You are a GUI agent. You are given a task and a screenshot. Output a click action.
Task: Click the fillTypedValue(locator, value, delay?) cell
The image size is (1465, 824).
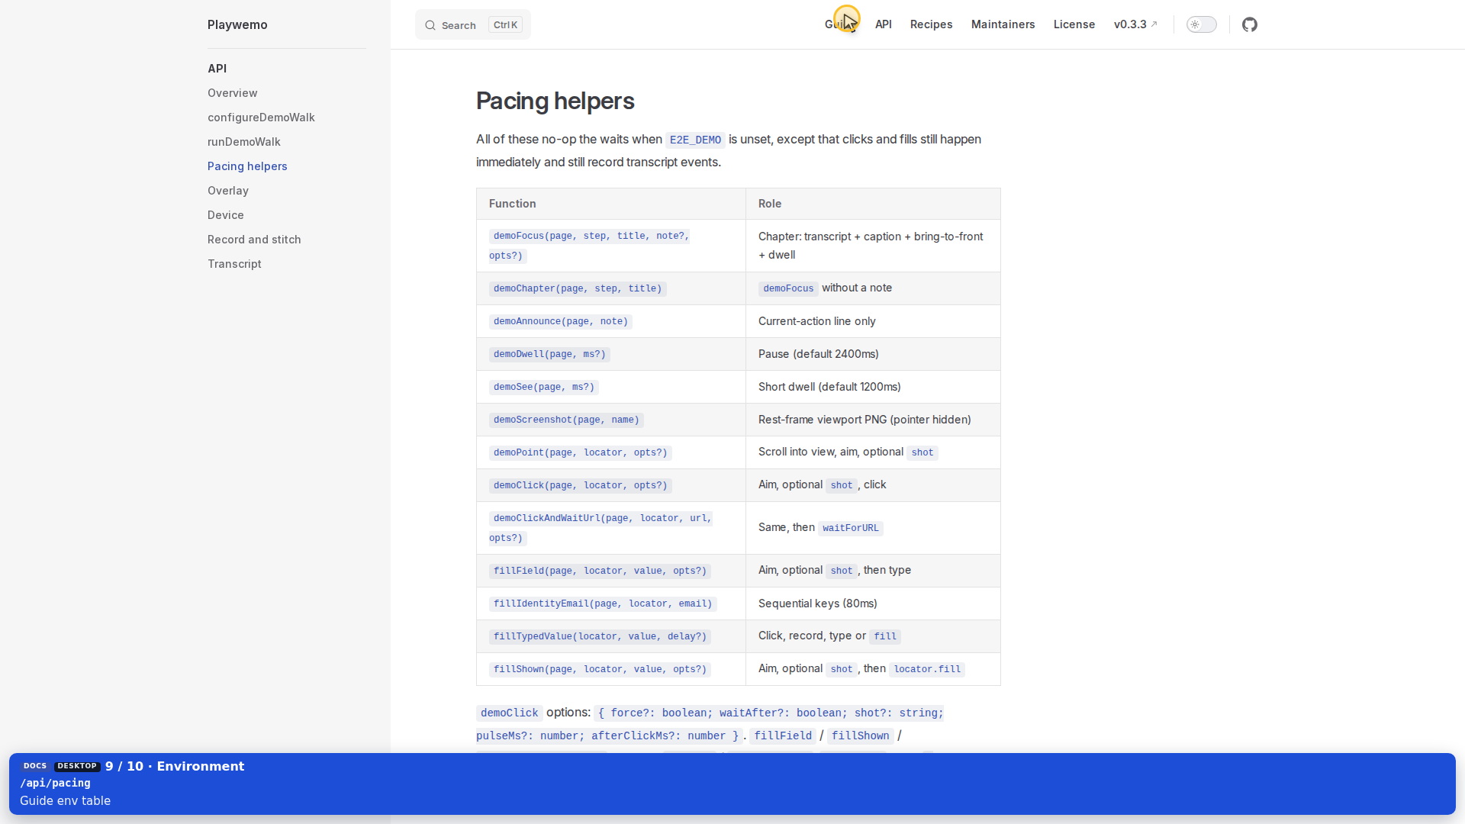611,636
